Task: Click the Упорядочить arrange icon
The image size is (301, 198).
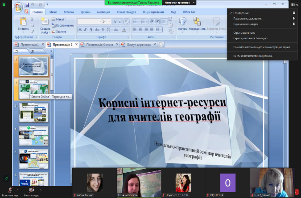Action: tap(197, 22)
